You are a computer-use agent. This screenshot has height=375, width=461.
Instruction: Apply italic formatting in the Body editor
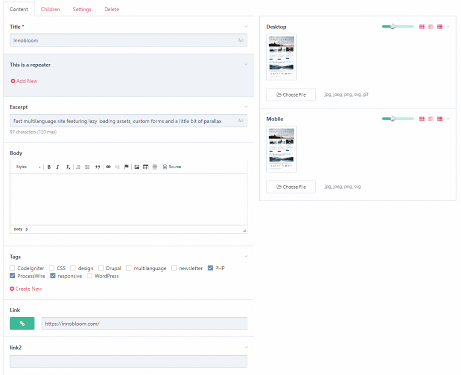tap(57, 166)
